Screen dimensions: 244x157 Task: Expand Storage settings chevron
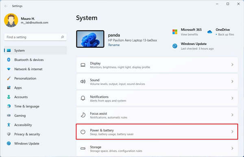click(232, 149)
